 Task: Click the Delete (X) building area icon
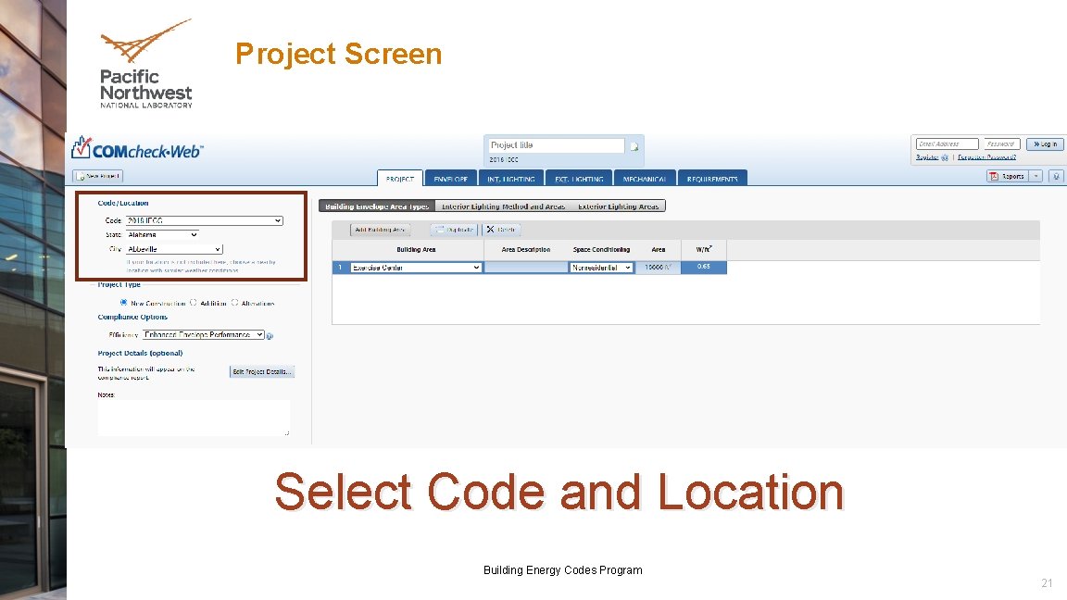[489, 230]
